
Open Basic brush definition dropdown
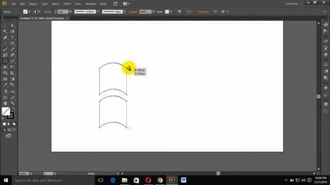(x=125, y=12)
